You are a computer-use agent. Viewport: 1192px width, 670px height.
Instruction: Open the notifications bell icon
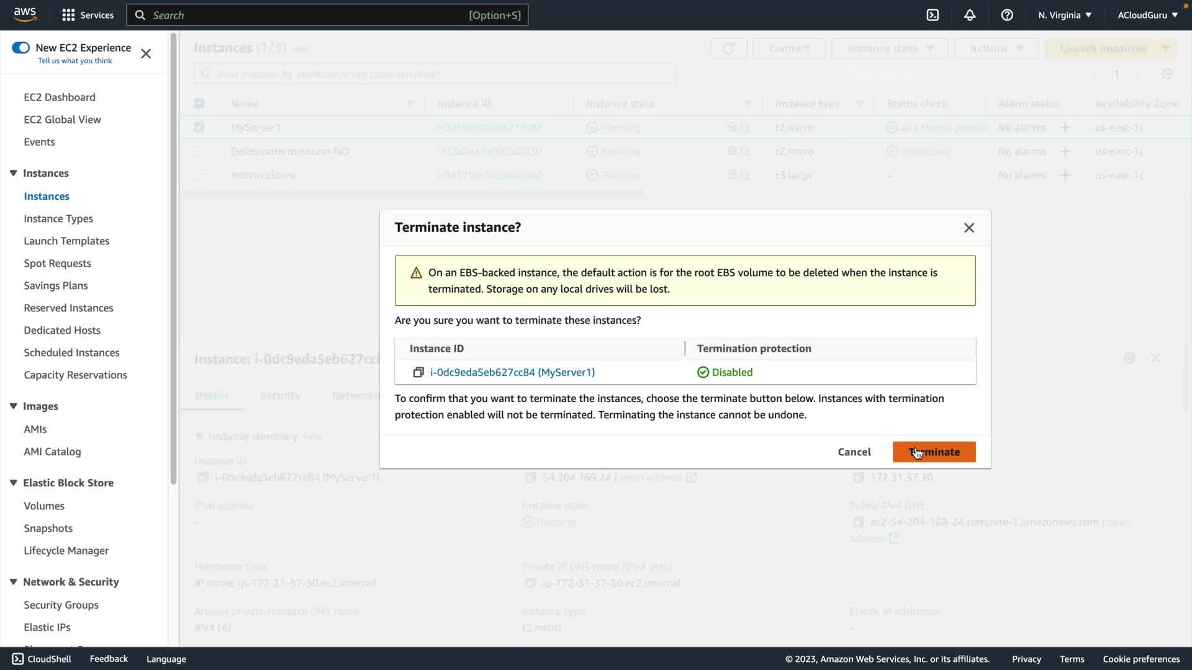click(x=970, y=15)
